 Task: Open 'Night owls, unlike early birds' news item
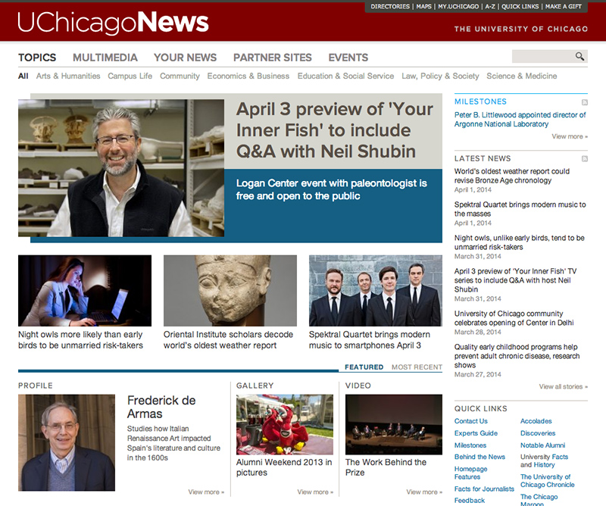click(519, 242)
